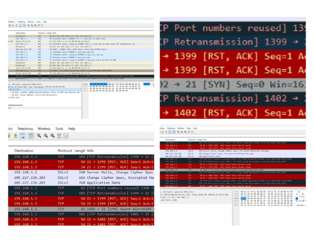Click the LG bit detail line in ARP/DNS window
314x243 pixels.
[x=45, y=92]
